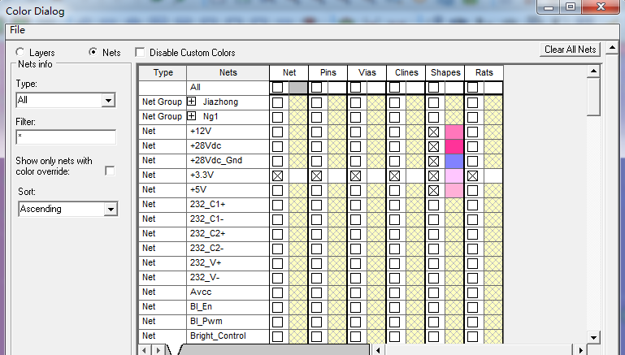The height and width of the screenshot is (355, 625).
Task: Open the Sort dropdown showing Ascending
Action: point(67,209)
